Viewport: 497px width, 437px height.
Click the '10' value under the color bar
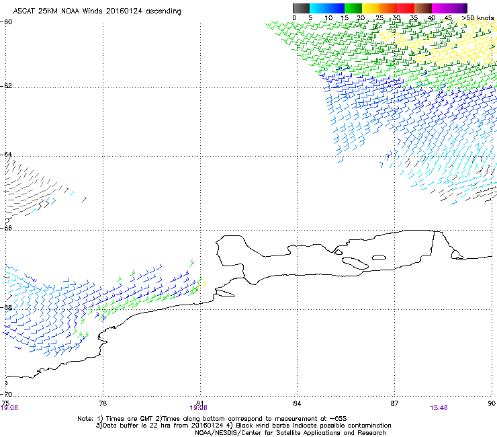point(328,18)
